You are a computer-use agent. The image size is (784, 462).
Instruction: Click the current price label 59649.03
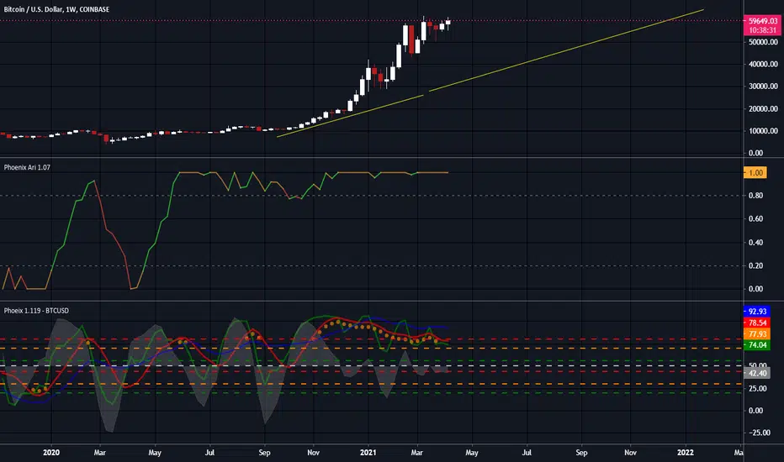[762, 21]
